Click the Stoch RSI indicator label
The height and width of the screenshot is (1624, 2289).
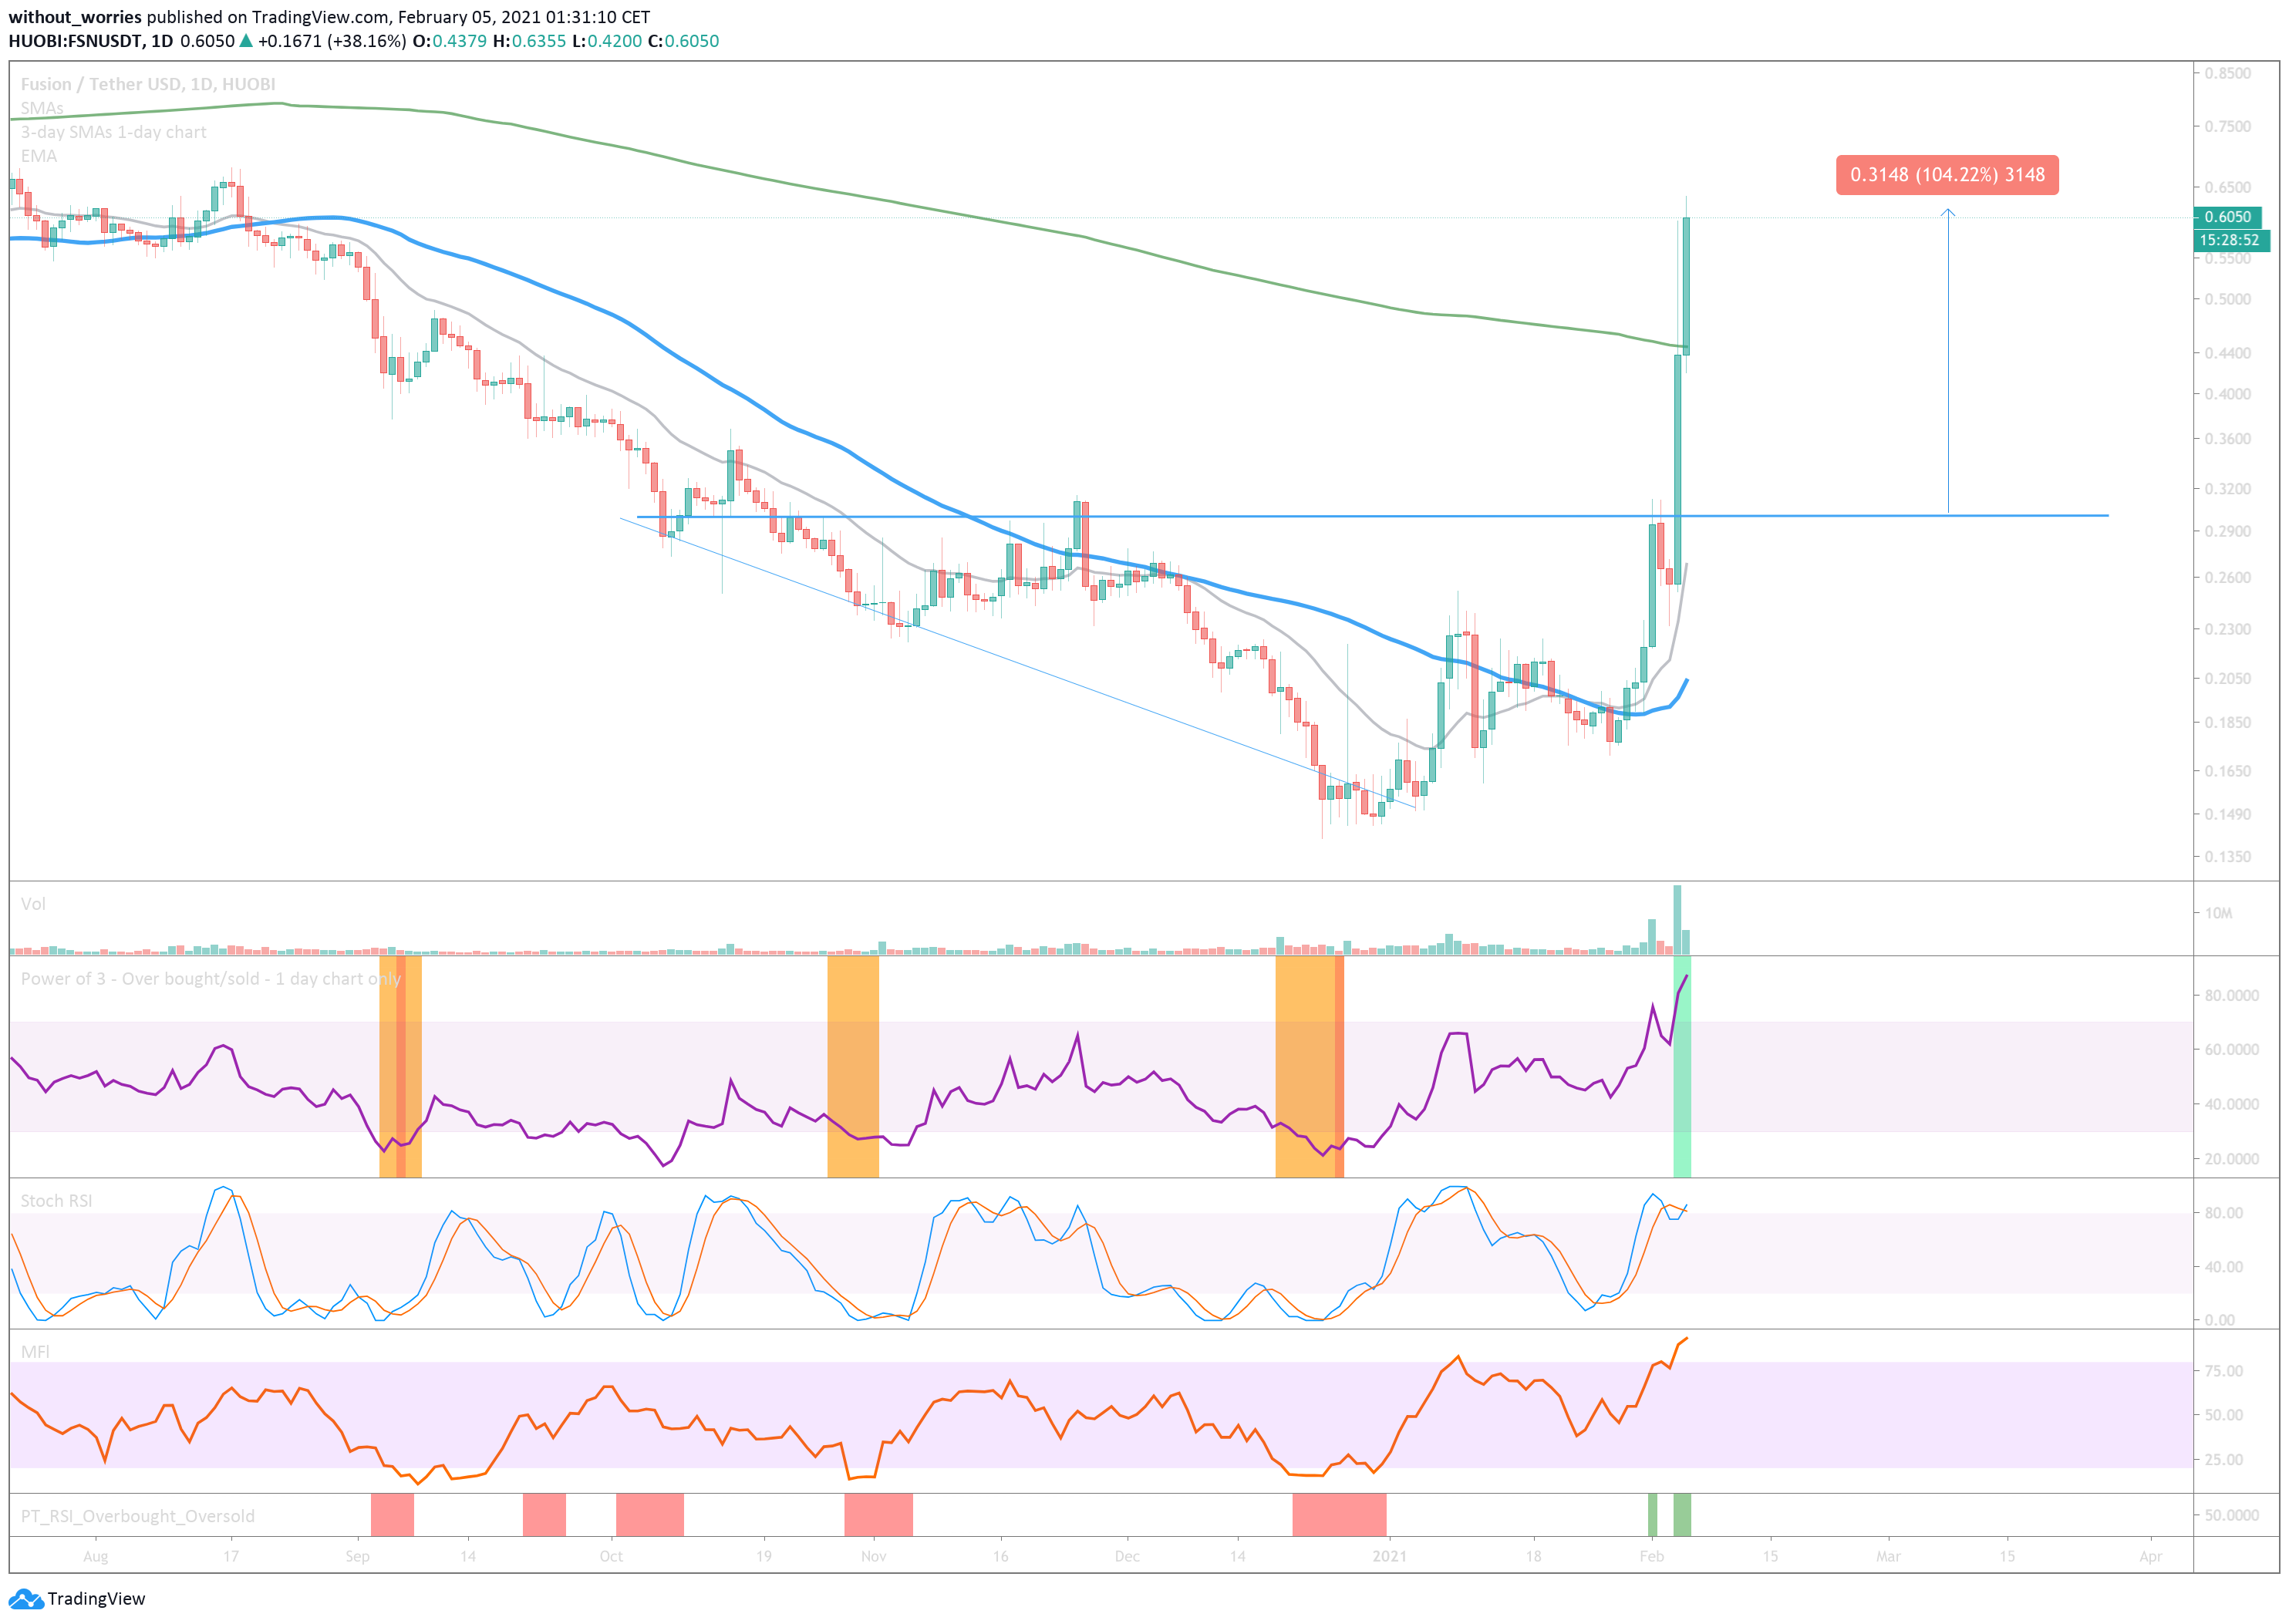pyautogui.click(x=56, y=1201)
